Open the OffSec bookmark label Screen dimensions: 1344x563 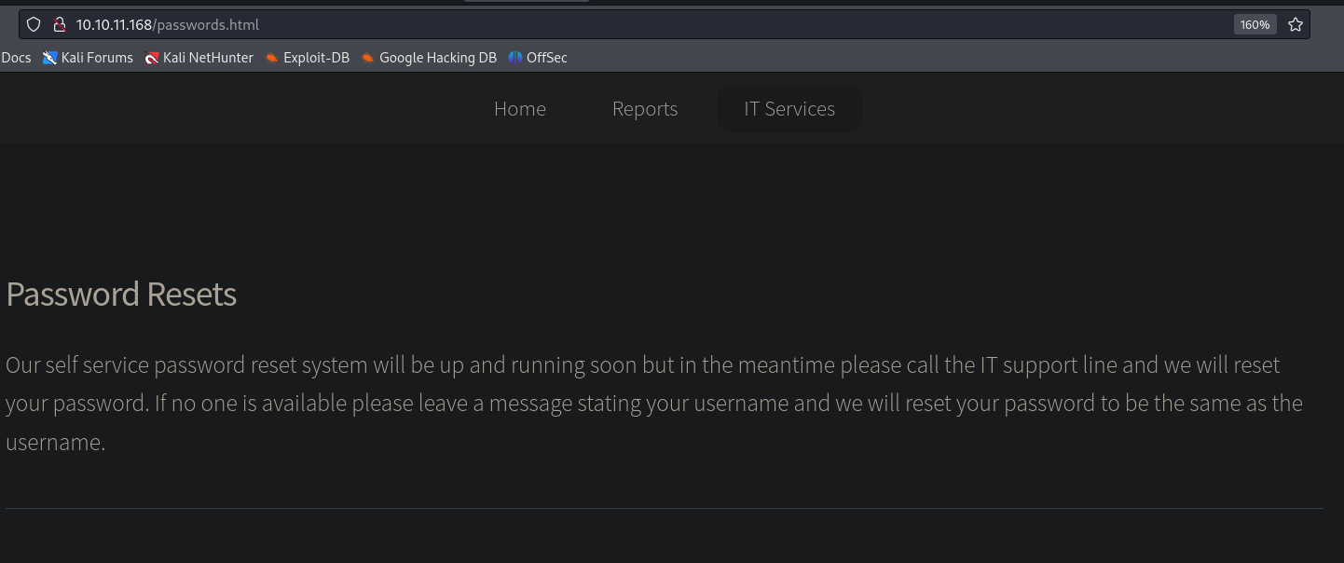tap(547, 58)
